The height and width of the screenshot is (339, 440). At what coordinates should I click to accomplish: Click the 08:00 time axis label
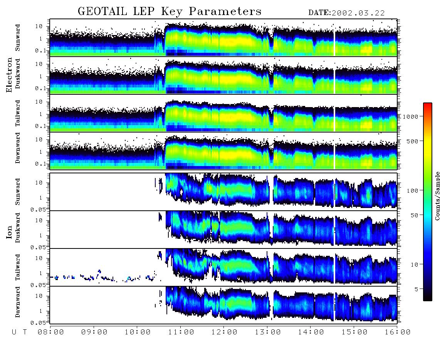(51, 332)
